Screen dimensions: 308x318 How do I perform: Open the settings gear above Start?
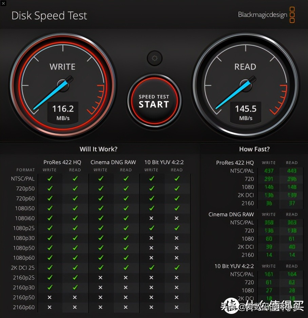(x=155, y=58)
